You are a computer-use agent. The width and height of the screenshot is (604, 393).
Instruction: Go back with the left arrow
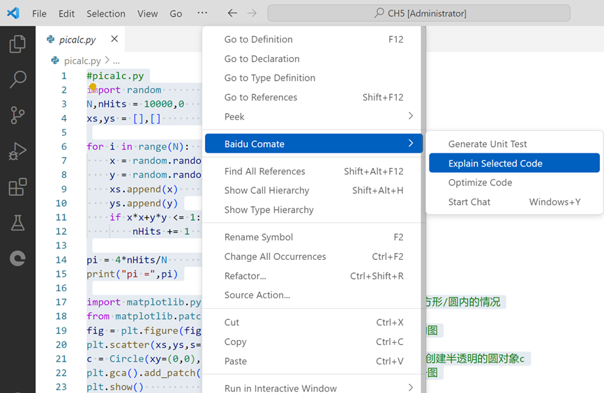tap(232, 13)
